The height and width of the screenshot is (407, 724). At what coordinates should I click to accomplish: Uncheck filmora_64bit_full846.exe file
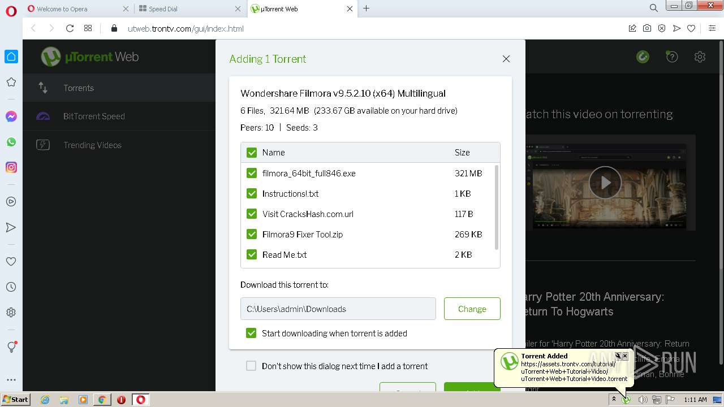click(252, 173)
